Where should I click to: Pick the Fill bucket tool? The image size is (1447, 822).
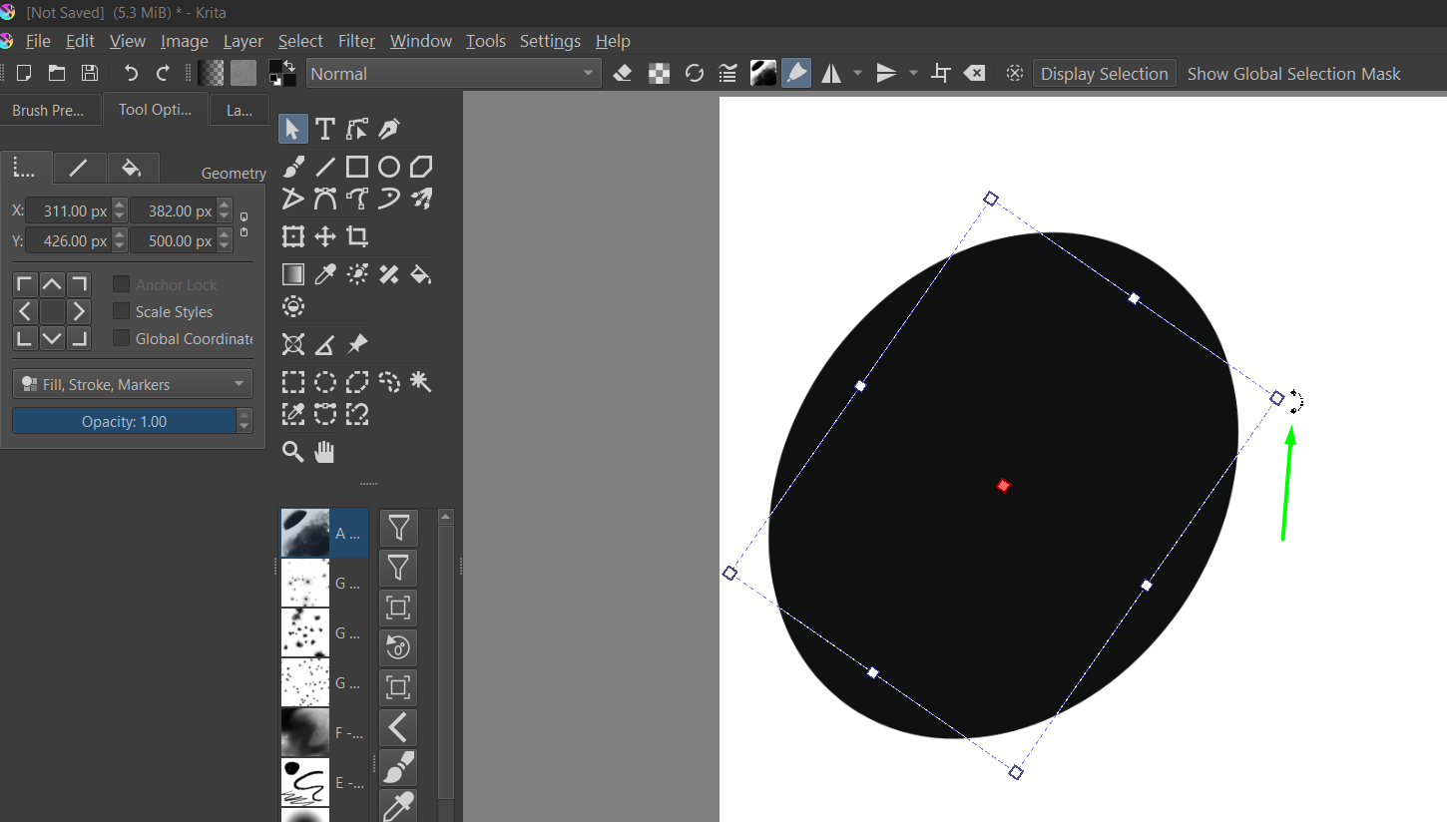pos(421,274)
